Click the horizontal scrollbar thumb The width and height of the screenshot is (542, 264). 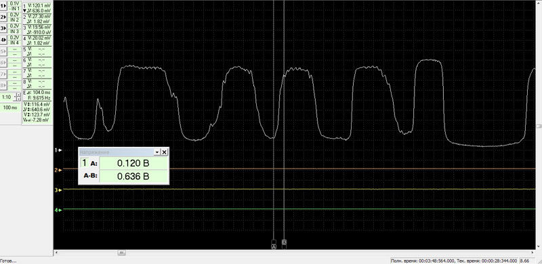click(x=122, y=253)
